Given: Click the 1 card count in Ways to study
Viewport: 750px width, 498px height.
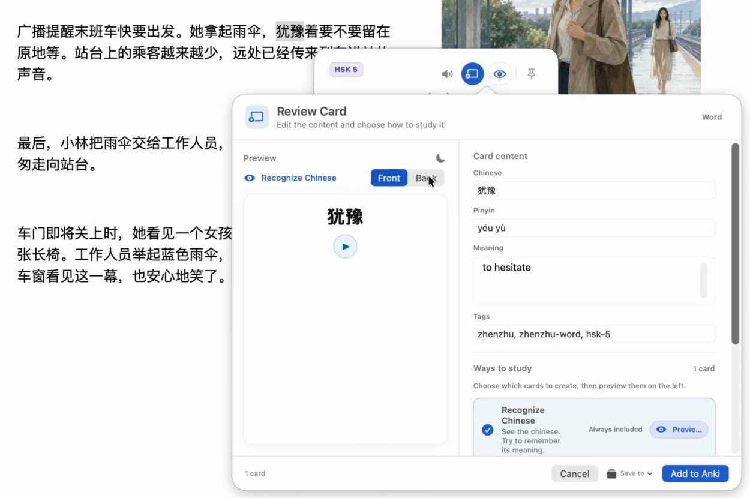Looking at the screenshot, I should (x=703, y=369).
